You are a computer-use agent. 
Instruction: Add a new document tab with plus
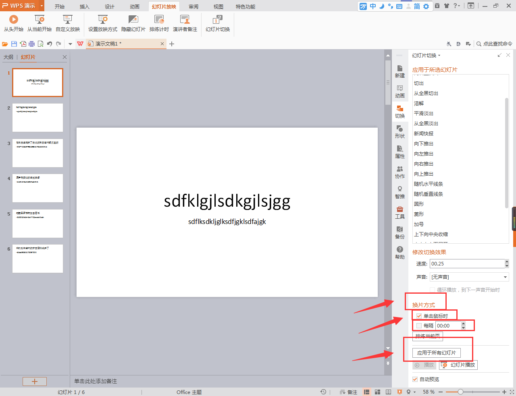pyautogui.click(x=172, y=44)
